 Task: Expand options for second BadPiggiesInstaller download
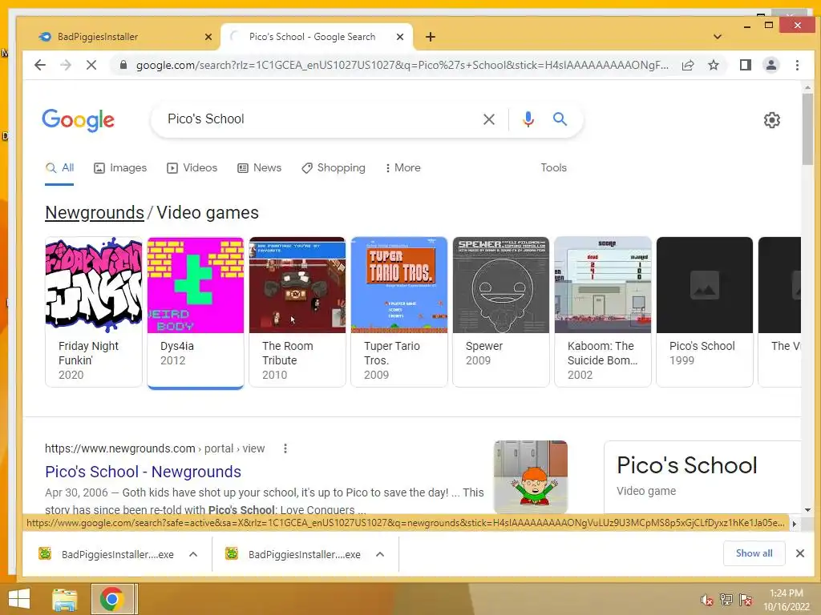coord(380,554)
